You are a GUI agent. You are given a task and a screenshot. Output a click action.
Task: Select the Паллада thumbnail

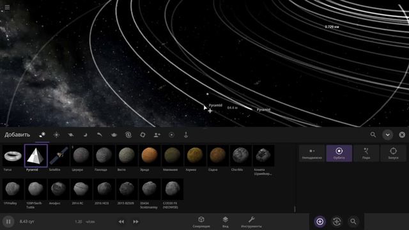[x=104, y=156]
